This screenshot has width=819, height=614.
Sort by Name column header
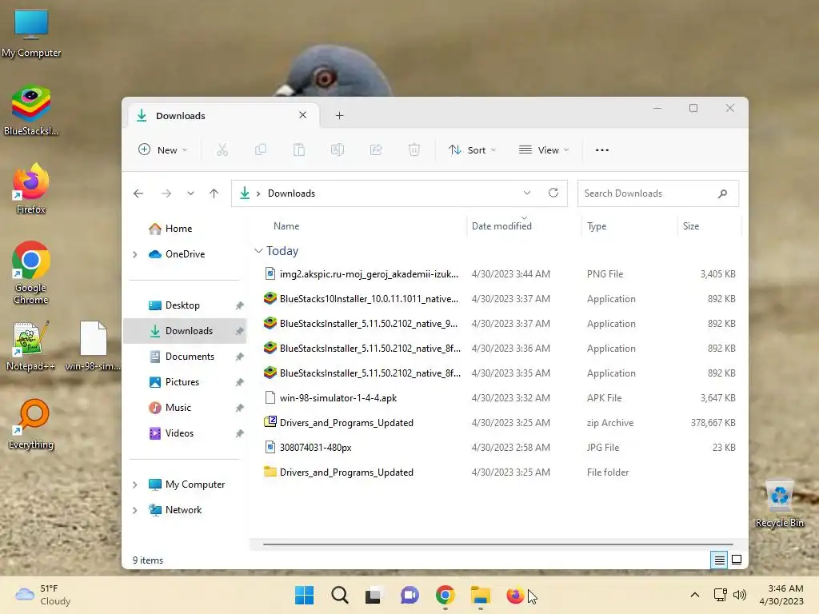286,226
